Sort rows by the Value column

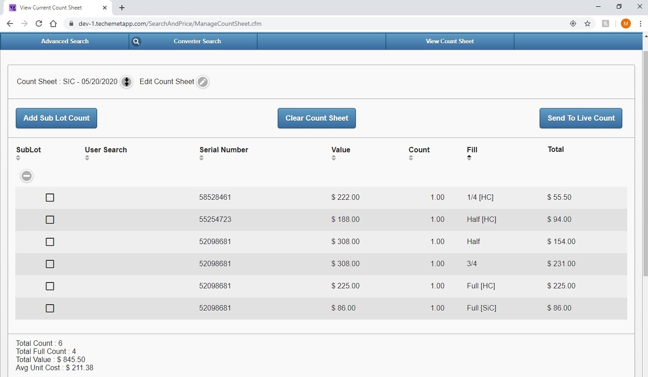333,158
